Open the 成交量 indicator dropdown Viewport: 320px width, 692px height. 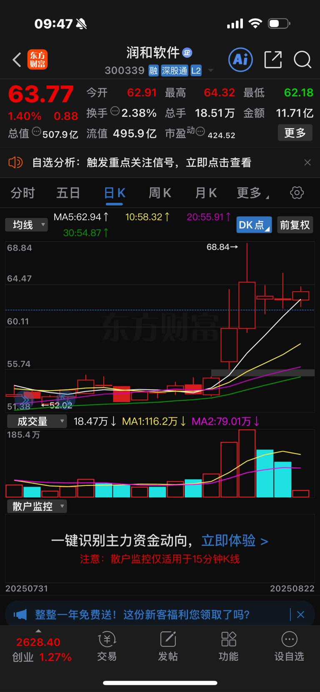37,422
